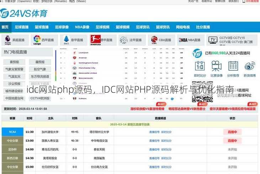Image resolution: width=260 pixels, height=174 pixels.
Task: Click team name 中华电信女篮
Action: click(99, 141)
